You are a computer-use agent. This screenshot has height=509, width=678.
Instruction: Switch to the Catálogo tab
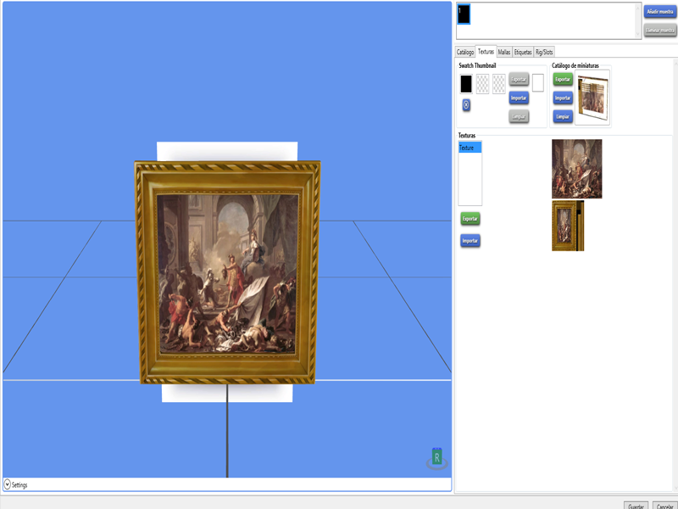pos(465,52)
